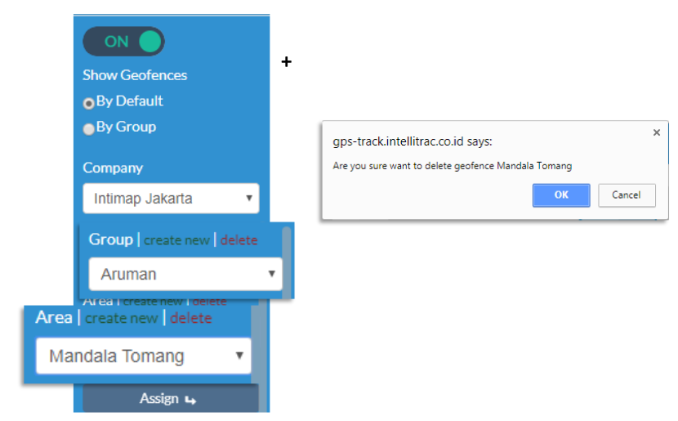Close the confirmation dialog with the X
Viewport: 678px width, 421px height.
click(x=657, y=132)
